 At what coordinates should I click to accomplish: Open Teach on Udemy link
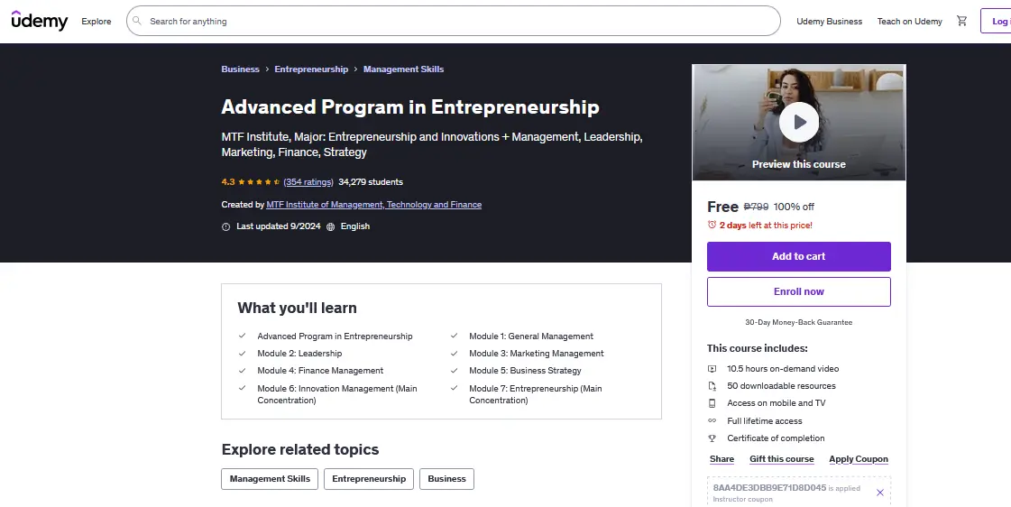(x=909, y=22)
